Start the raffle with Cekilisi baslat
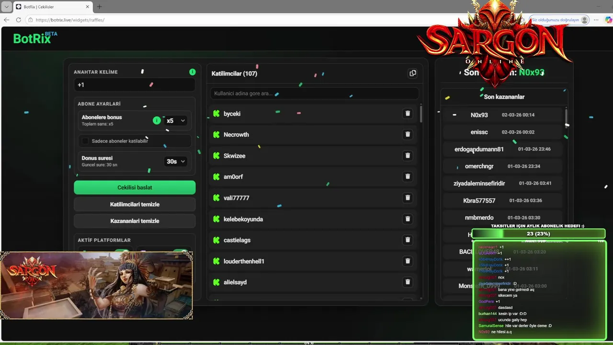613x345 pixels. pyautogui.click(x=135, y=187)
